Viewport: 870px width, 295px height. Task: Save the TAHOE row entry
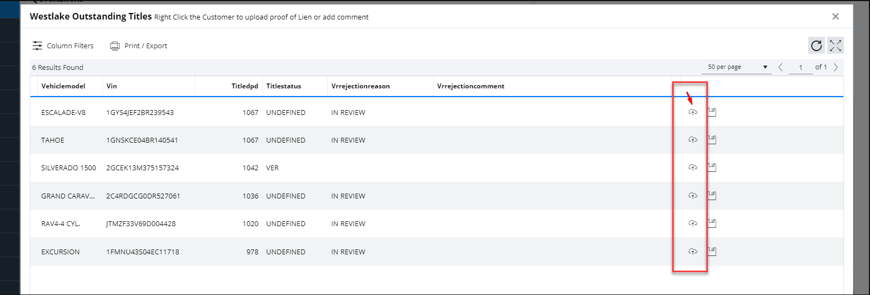pyautogui.click(x=712, y=140)
